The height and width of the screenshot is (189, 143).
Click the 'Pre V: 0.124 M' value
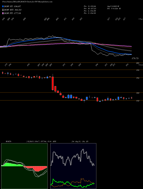tap(114, 9)
